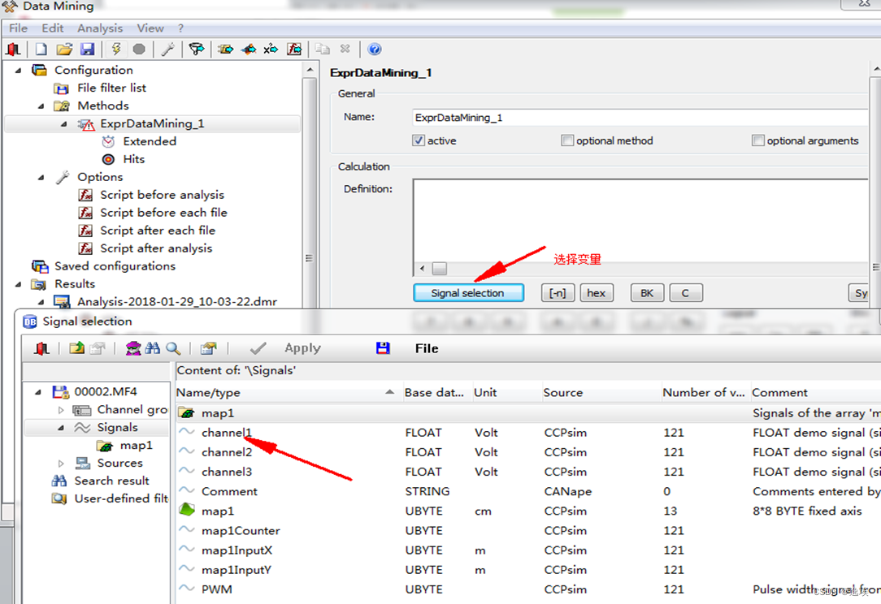Enable the optional method checkbox
Viewport: 881px width, 604px height.
pos(567,140)
